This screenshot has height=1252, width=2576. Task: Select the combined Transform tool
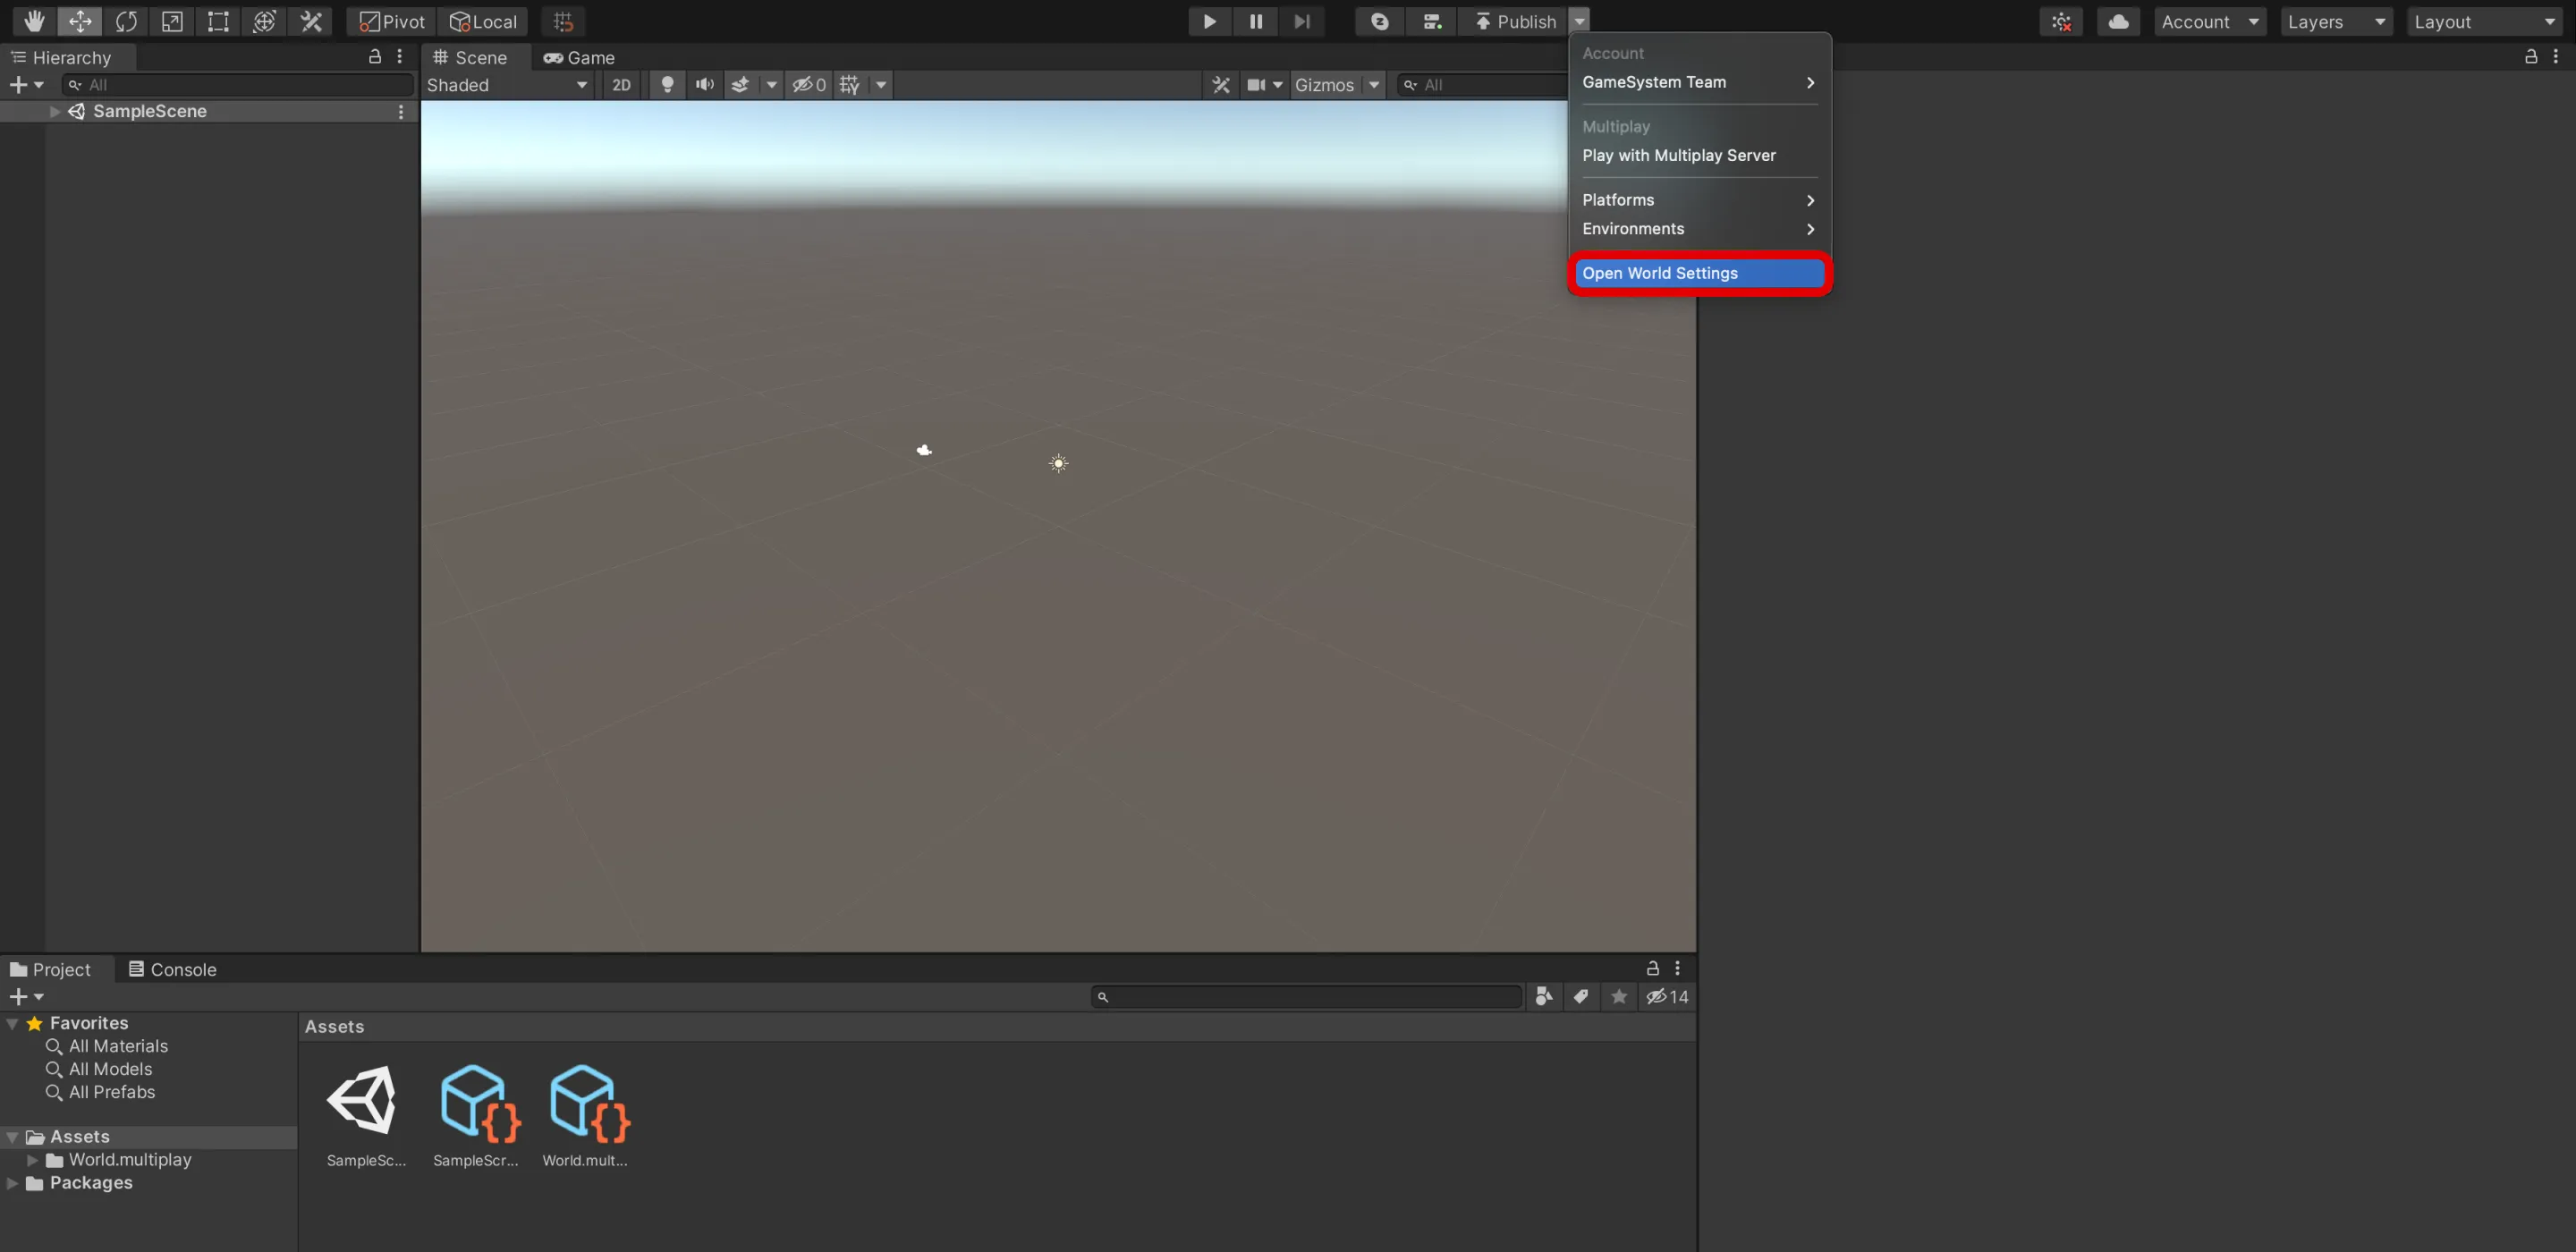click(264, 21)
